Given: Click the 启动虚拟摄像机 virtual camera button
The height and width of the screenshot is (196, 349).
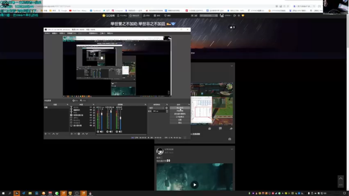Looking at the screenshot, I should point(180,114).
